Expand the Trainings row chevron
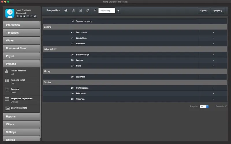The height and width of the screenshot is (144, 231). pyautogui.click(x=213, y=99)
